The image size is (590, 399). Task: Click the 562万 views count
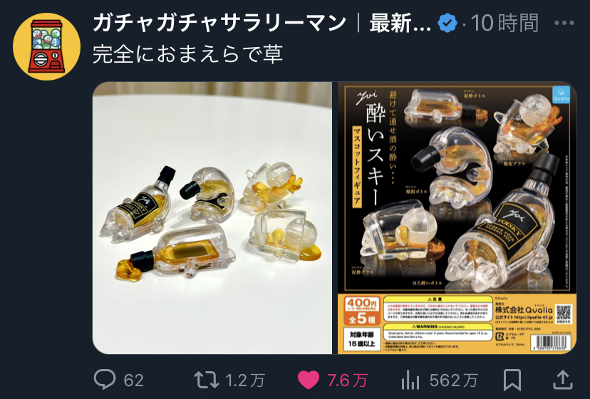(454, 380)
